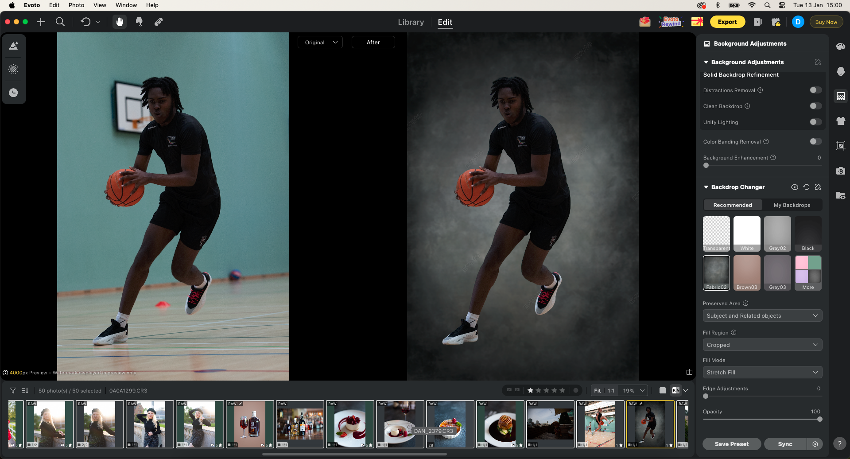Viewport: 850px width, 459px height.
Task: Open the Preserved Area dropdown
Action: coord(762,315)
